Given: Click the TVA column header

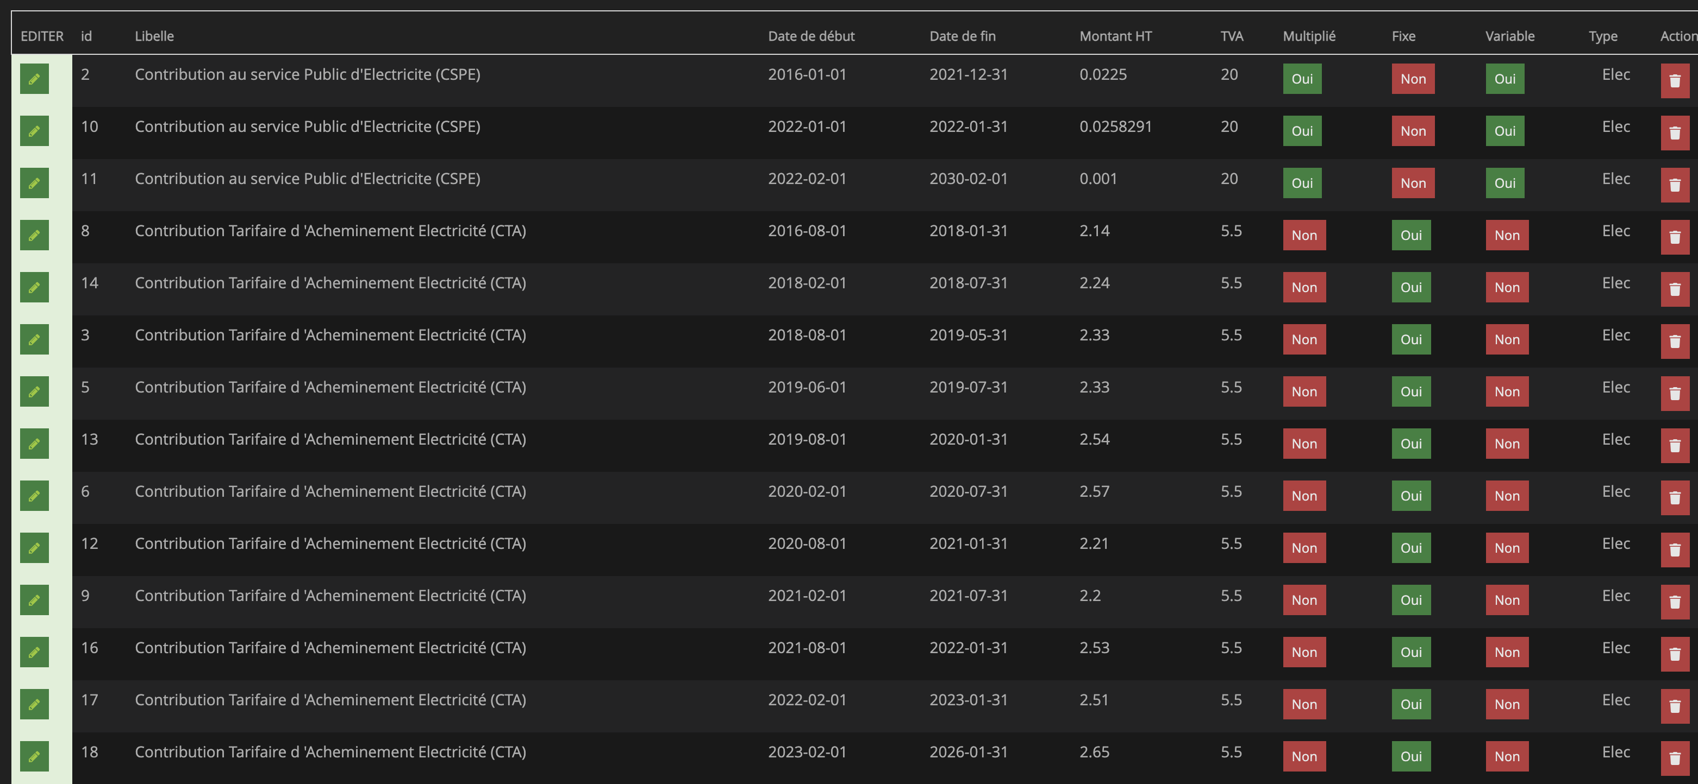Looking at the screenshot, I should (1231, 36).
